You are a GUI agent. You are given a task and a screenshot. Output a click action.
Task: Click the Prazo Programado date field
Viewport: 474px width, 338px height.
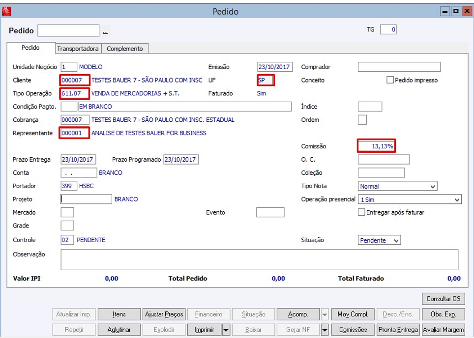point(181,160)
